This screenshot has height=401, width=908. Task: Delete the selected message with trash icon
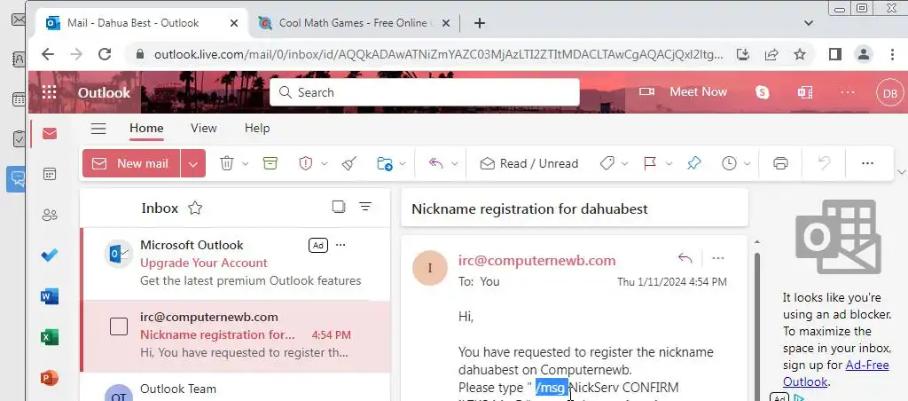[226, 163]
